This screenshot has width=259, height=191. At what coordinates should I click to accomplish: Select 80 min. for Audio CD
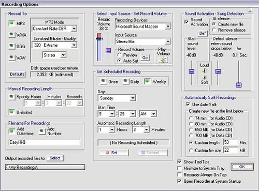(x=191, y=124)
